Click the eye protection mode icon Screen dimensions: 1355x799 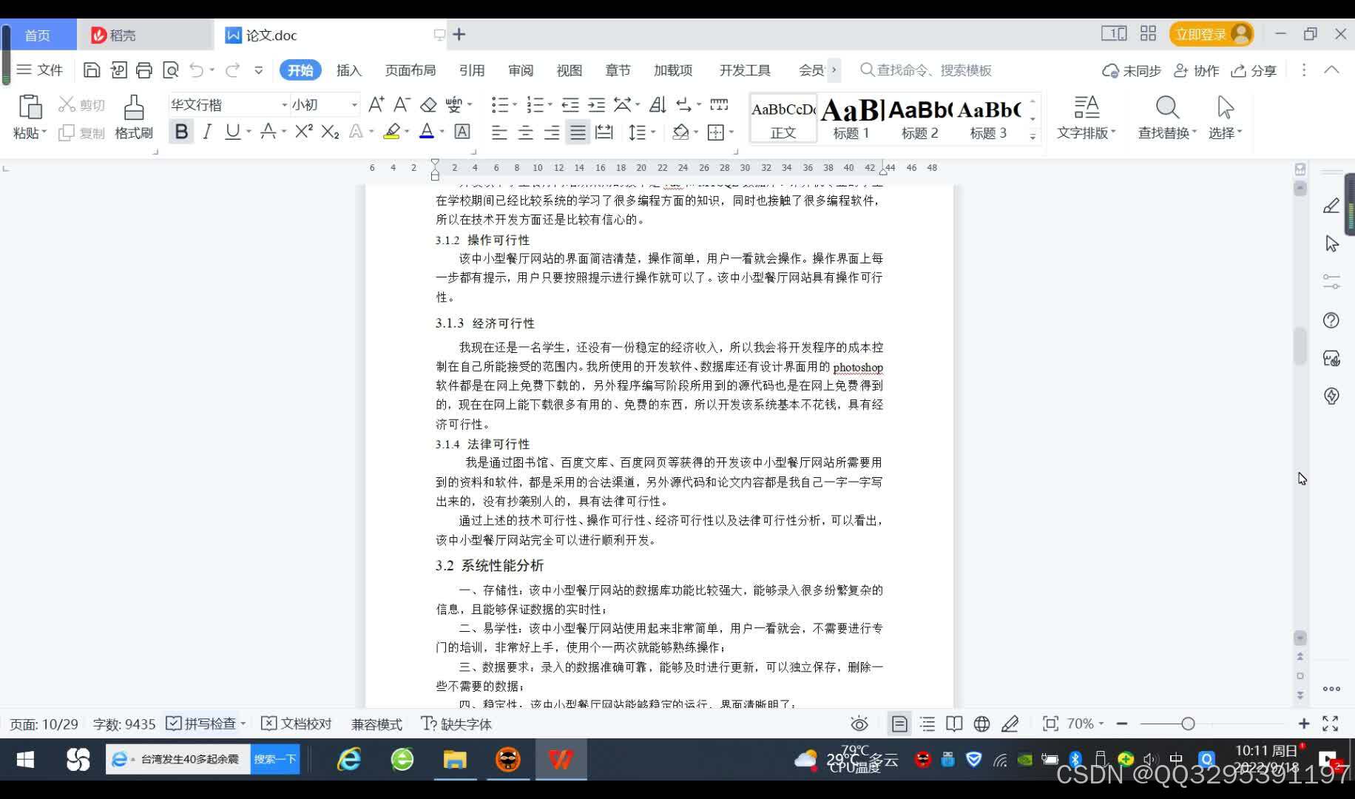pos(859,724)
